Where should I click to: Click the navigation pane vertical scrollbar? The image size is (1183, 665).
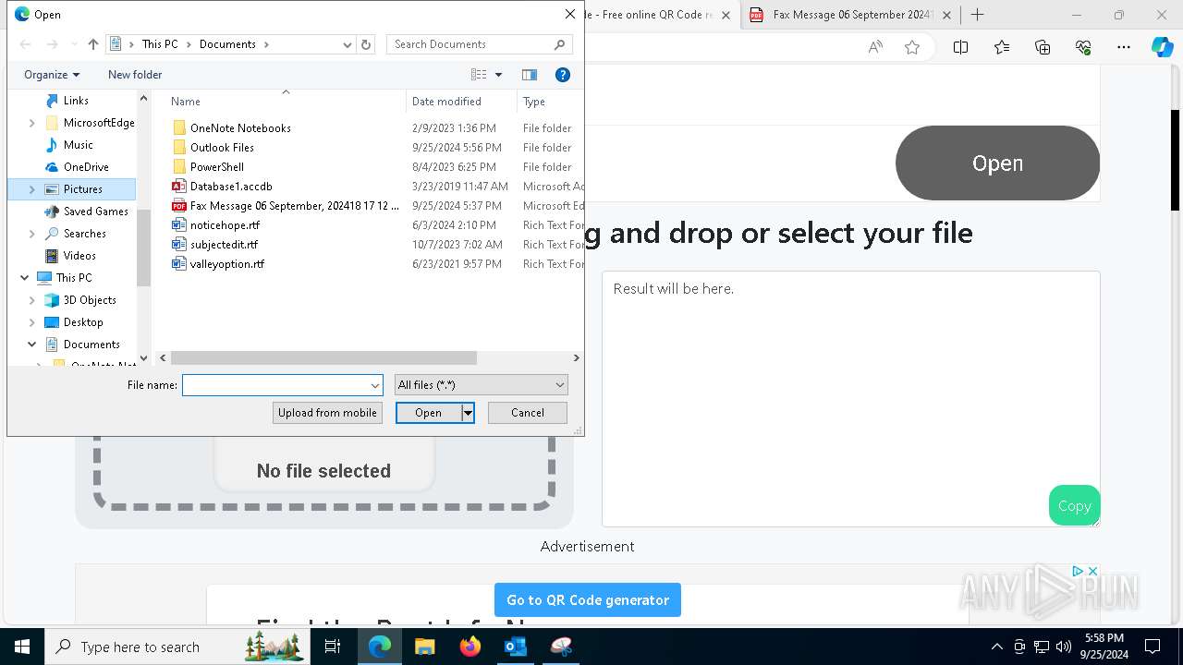tap(143, 248)
